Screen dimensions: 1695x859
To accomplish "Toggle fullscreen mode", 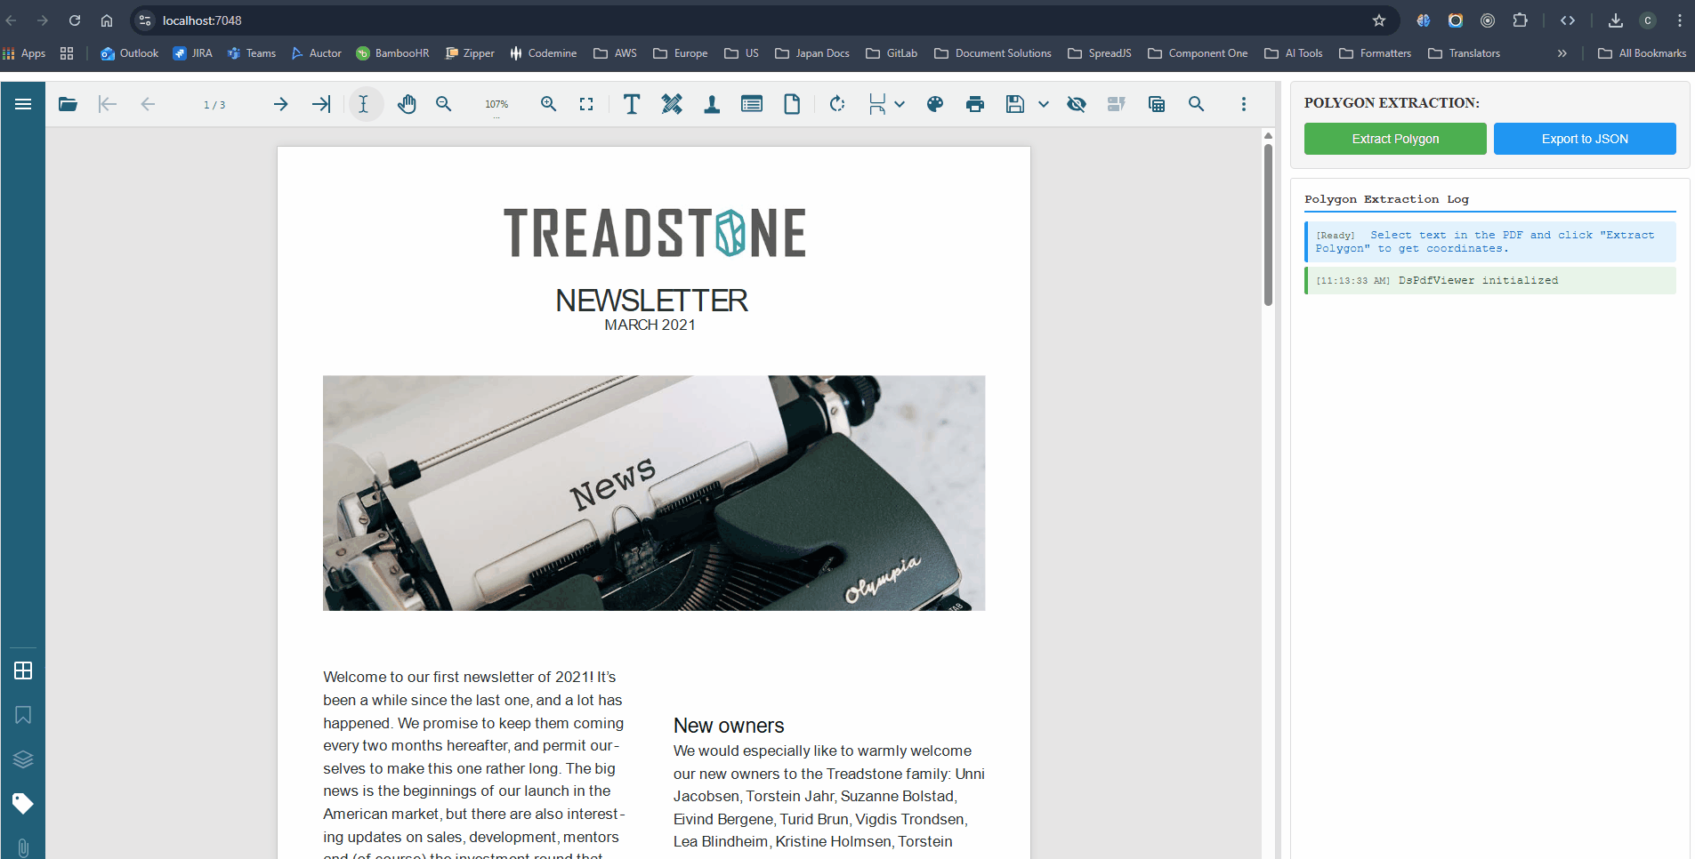I will (586, 104).
